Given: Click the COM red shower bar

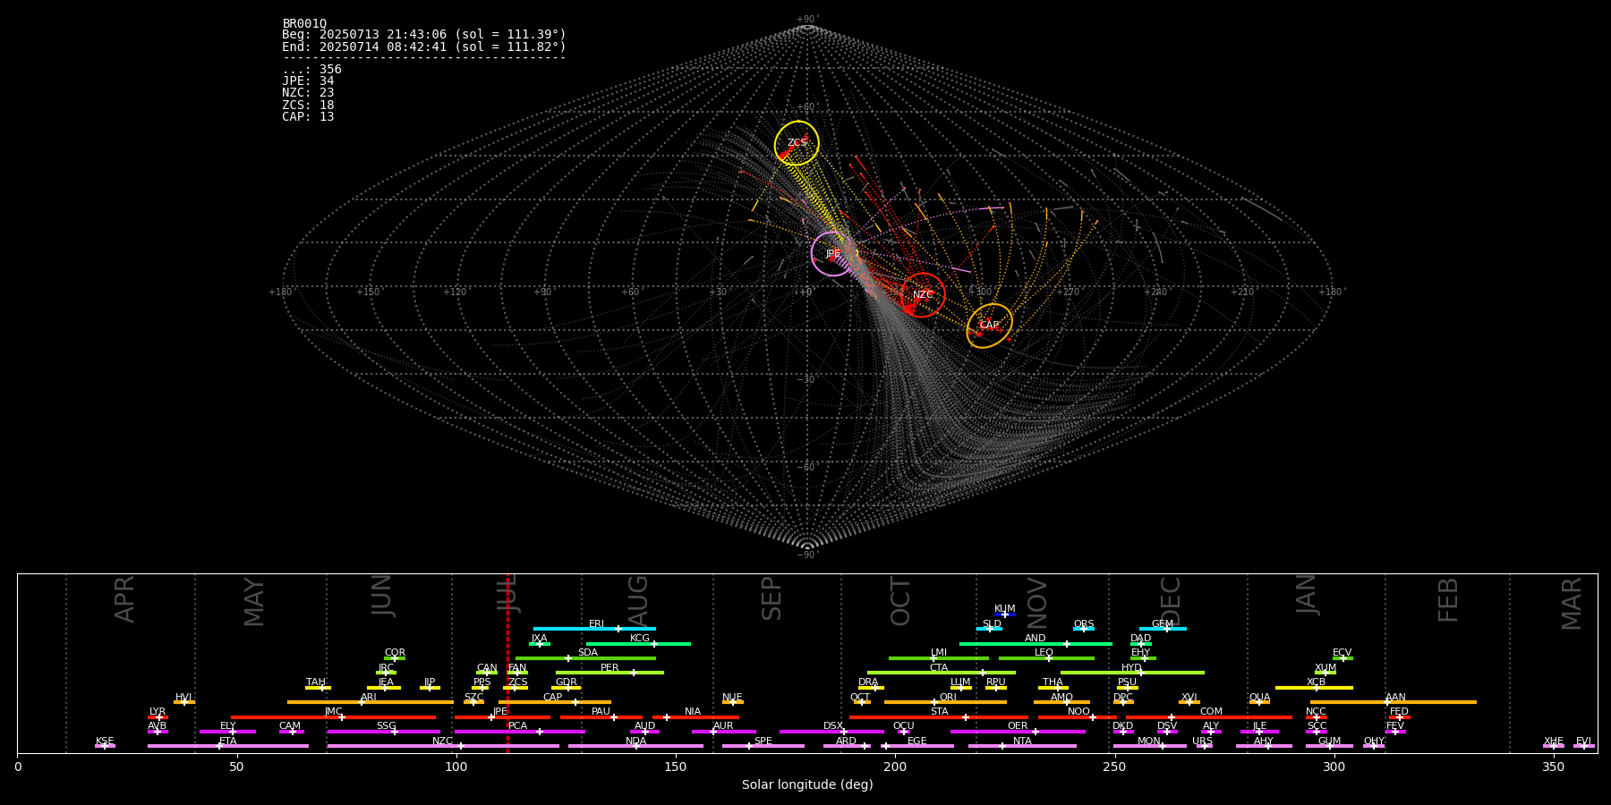Looking at the screenshot, I should [x=1210, y=717].
